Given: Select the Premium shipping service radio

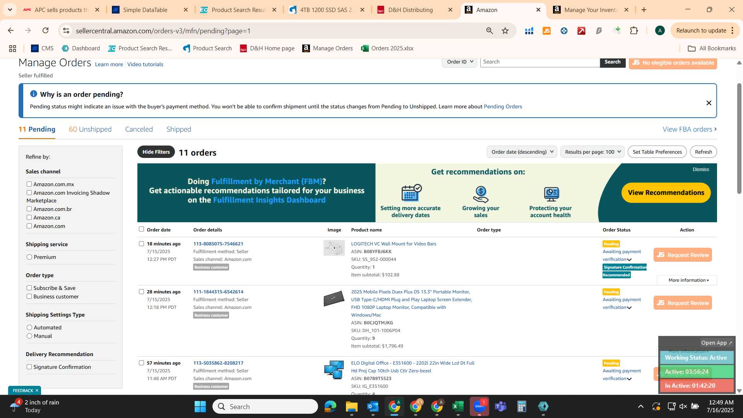Looking at the screenshot, I should (29, 257).
